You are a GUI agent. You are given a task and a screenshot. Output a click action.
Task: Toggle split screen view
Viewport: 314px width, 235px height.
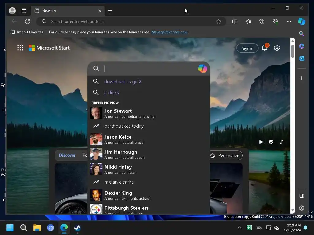pyautogui.click(x=235, y=21)
